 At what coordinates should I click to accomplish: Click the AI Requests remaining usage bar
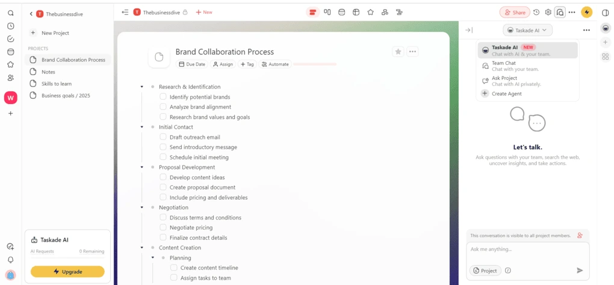[x=67, y=257]
